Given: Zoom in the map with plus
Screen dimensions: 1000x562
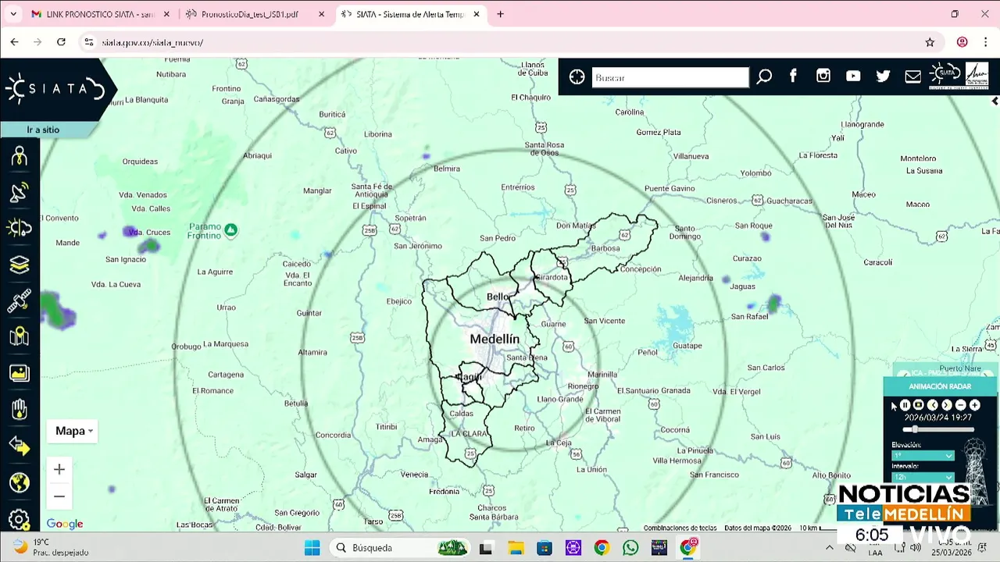Looking at the screenshot, I should tap(59, 469).
